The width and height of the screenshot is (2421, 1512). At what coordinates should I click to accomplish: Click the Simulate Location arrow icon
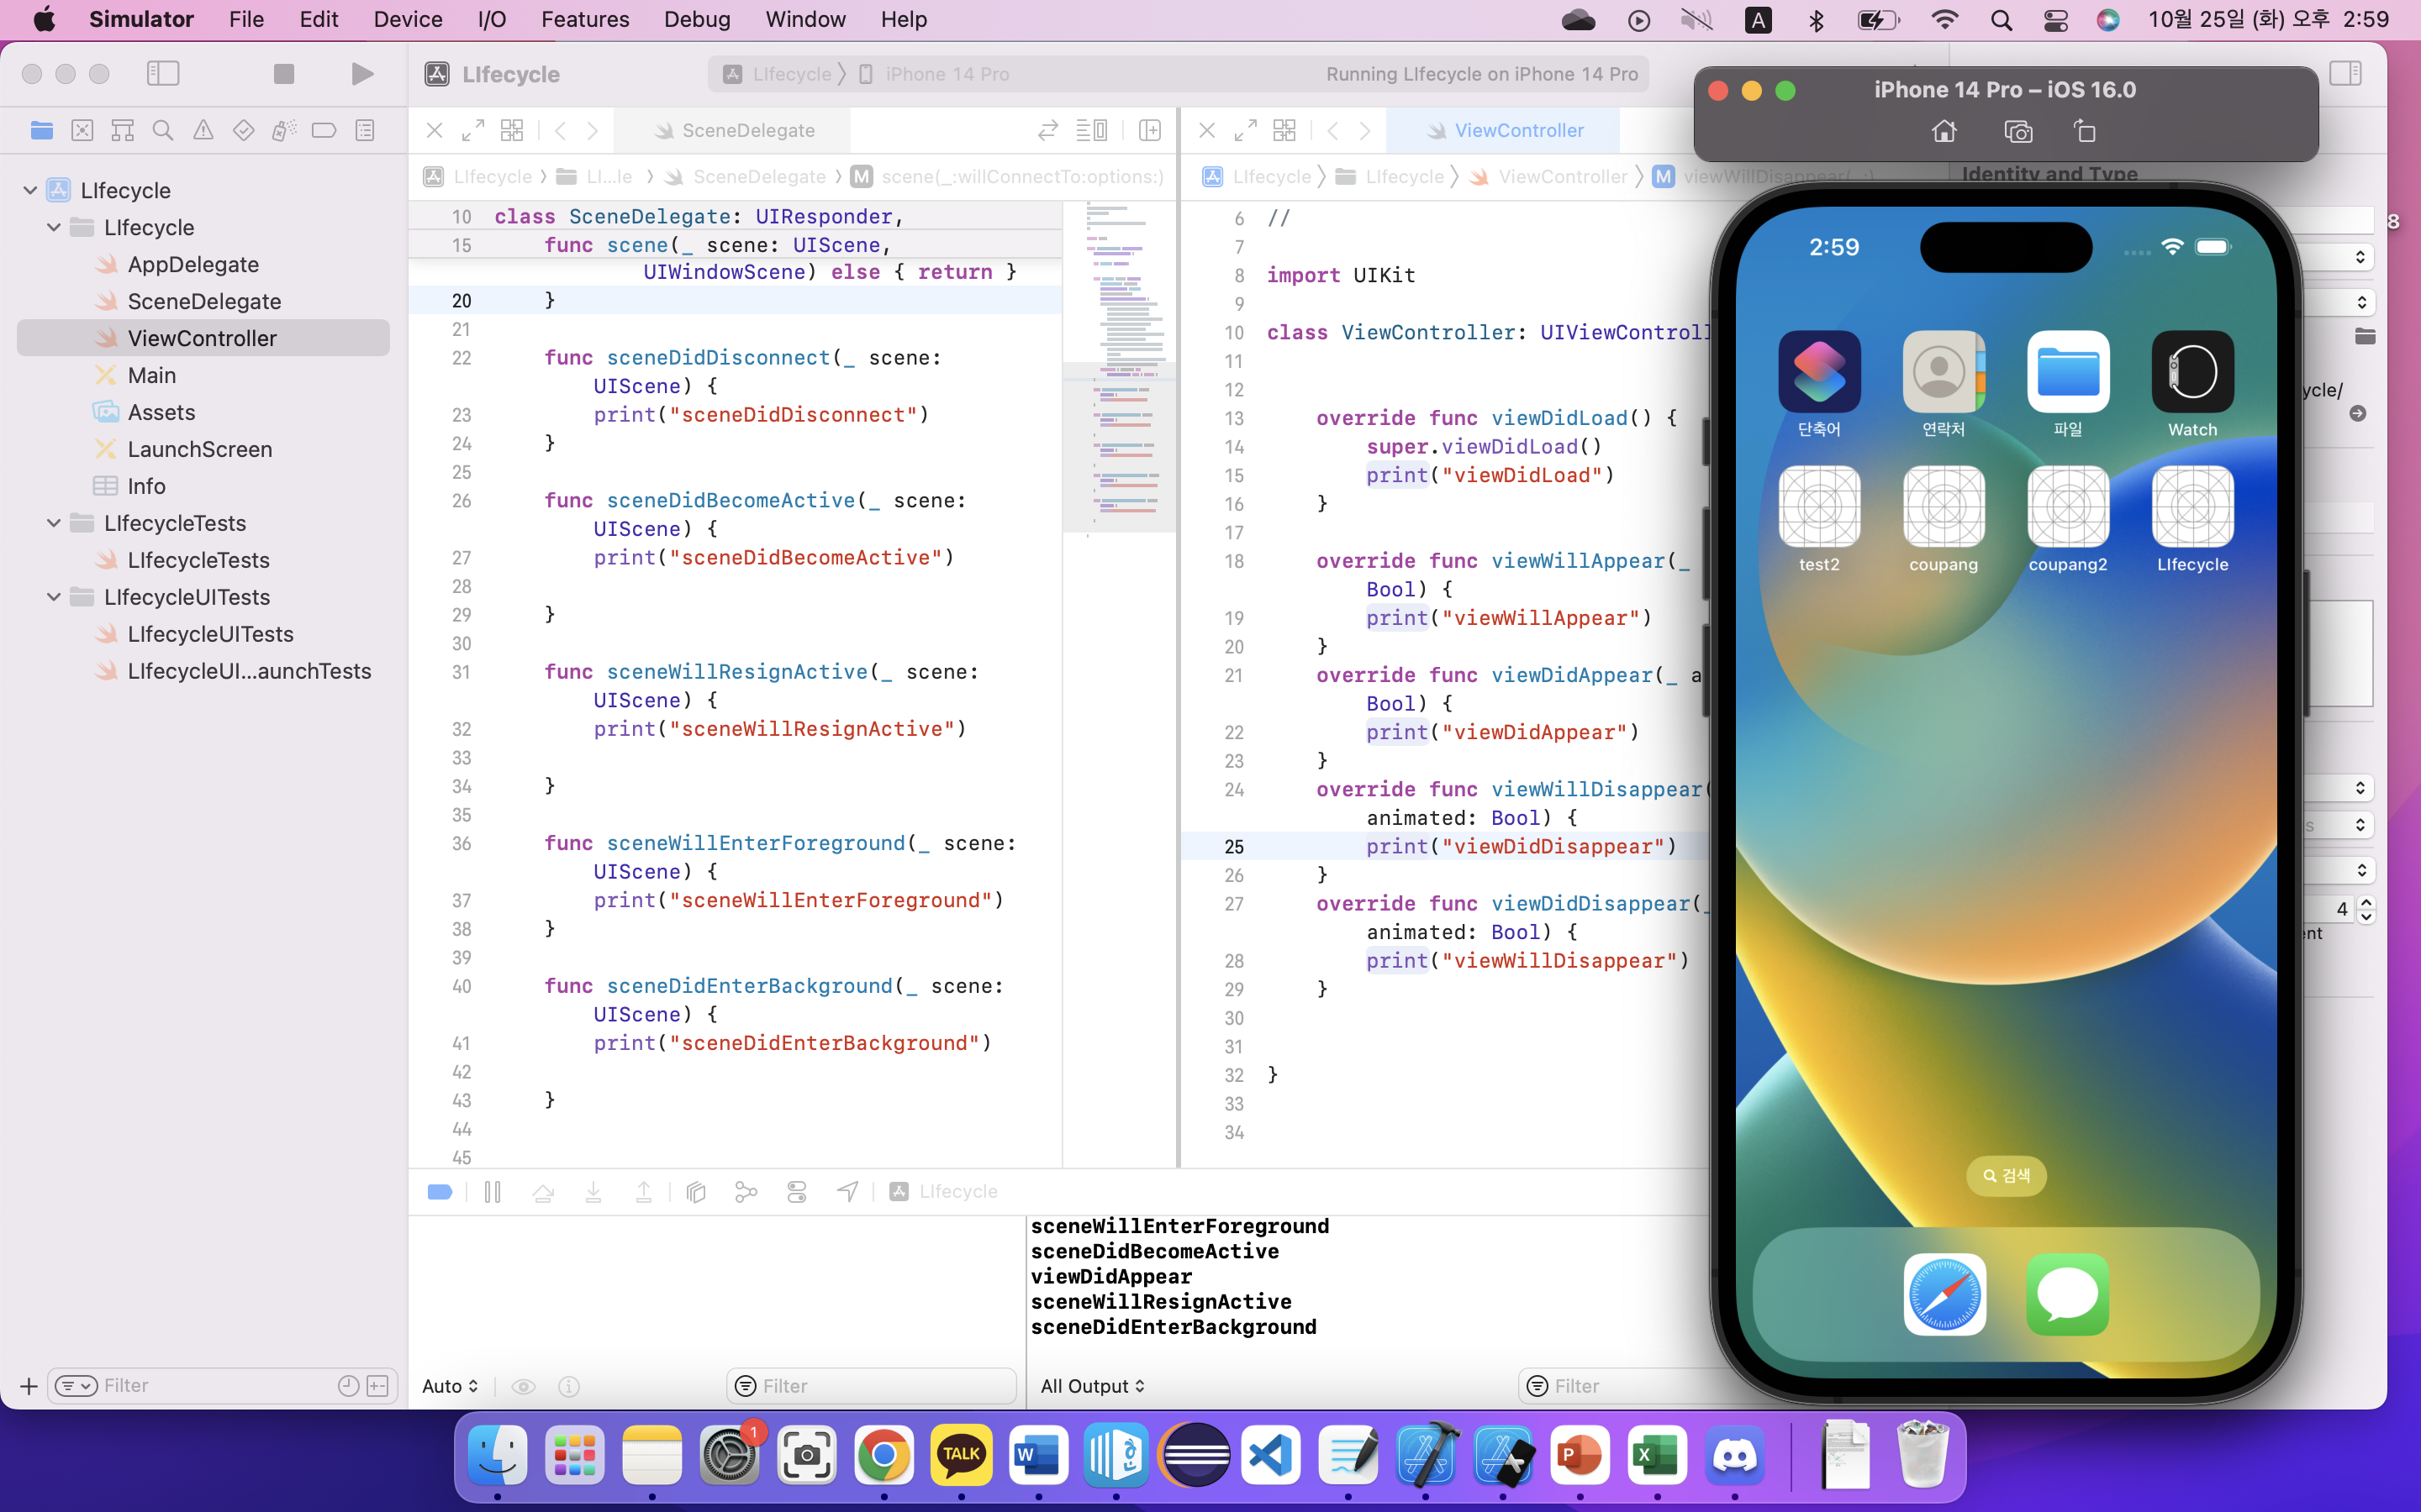coord(847,1192)
